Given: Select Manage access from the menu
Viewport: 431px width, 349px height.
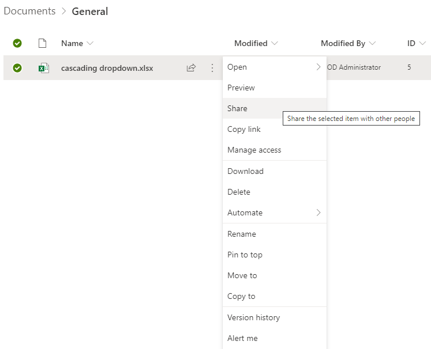Looking at the screenshot, I should 275,150.
